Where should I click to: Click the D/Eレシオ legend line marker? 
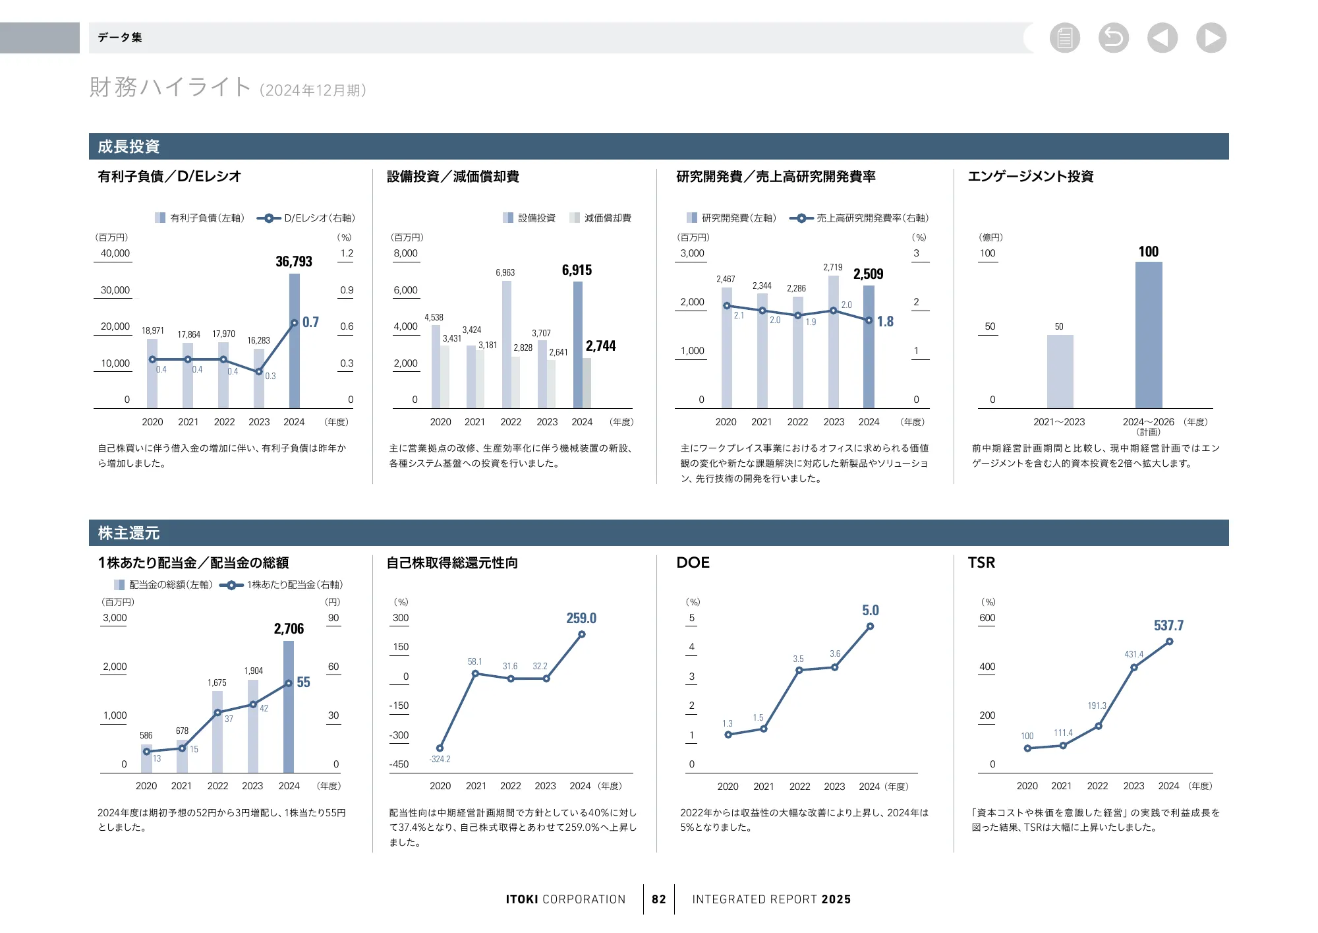[x=268, y=218]
